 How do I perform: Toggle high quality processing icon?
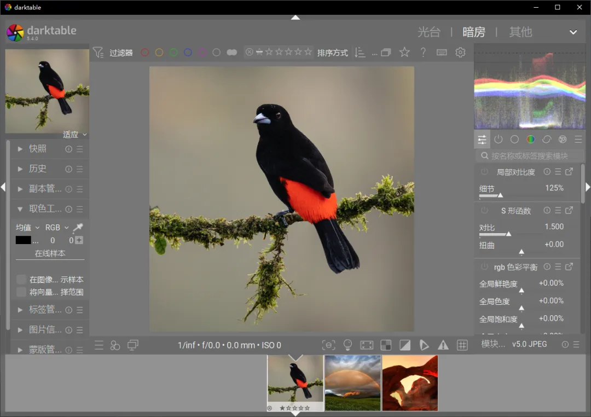click(x=367, y=345)
